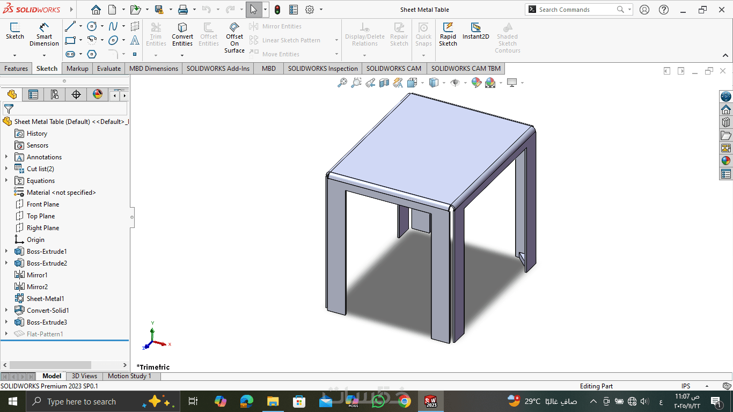Switch to SOLIDWORKS CAM tab
Screen dimensions: 733x412
coord(394,69)
